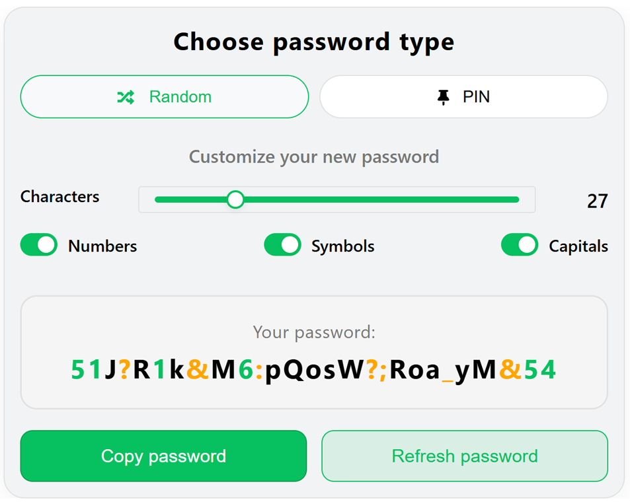Disable the Symbols toggle

click(x=282, y=244)
